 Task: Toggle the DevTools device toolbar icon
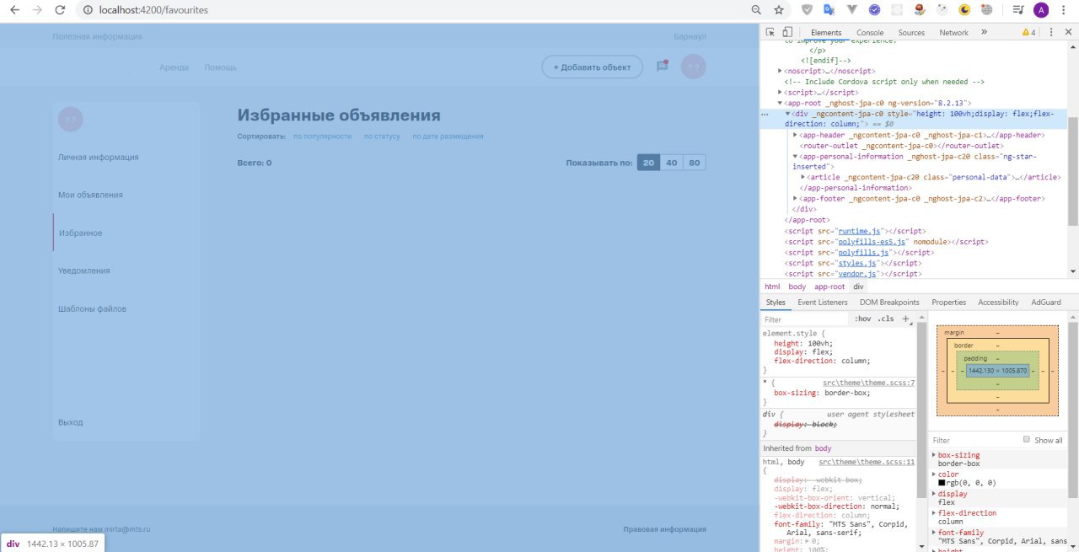787,32
